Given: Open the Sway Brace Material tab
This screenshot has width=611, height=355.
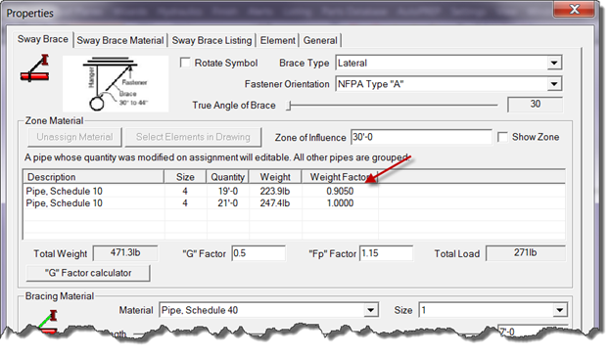Looking at the screenshot, I should [120, 40].
